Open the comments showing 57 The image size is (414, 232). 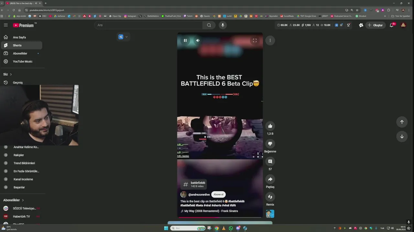pos(270,161)
